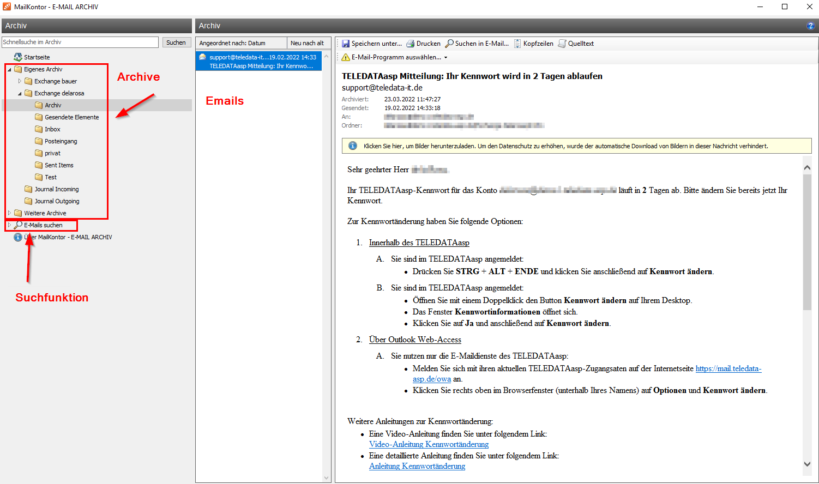This screenshot has height=484, width=819.
Task: Click the Über Outlook Web-Access link
Action: 415,340
